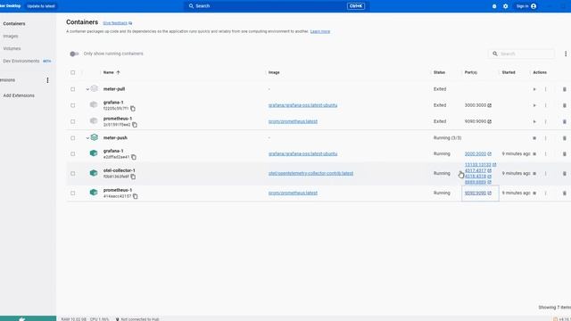Copy the otel-collector-1 container ID

pyautogui.click(x=133, y=177)
